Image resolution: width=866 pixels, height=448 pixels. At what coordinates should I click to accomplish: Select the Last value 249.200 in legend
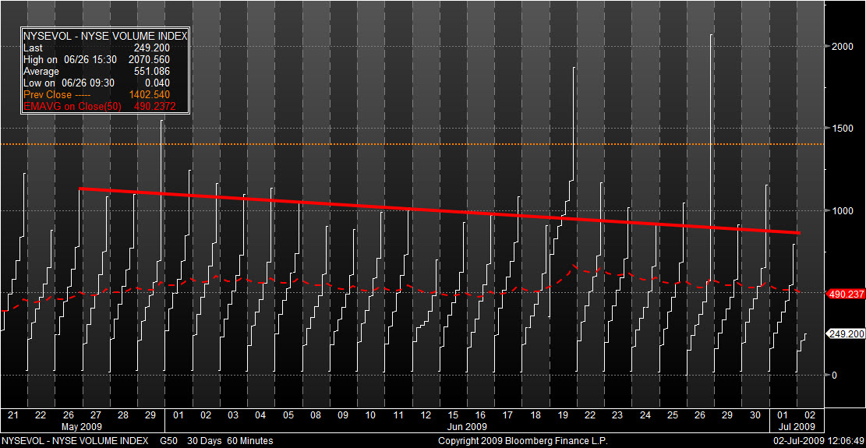[x=151, y=48]
